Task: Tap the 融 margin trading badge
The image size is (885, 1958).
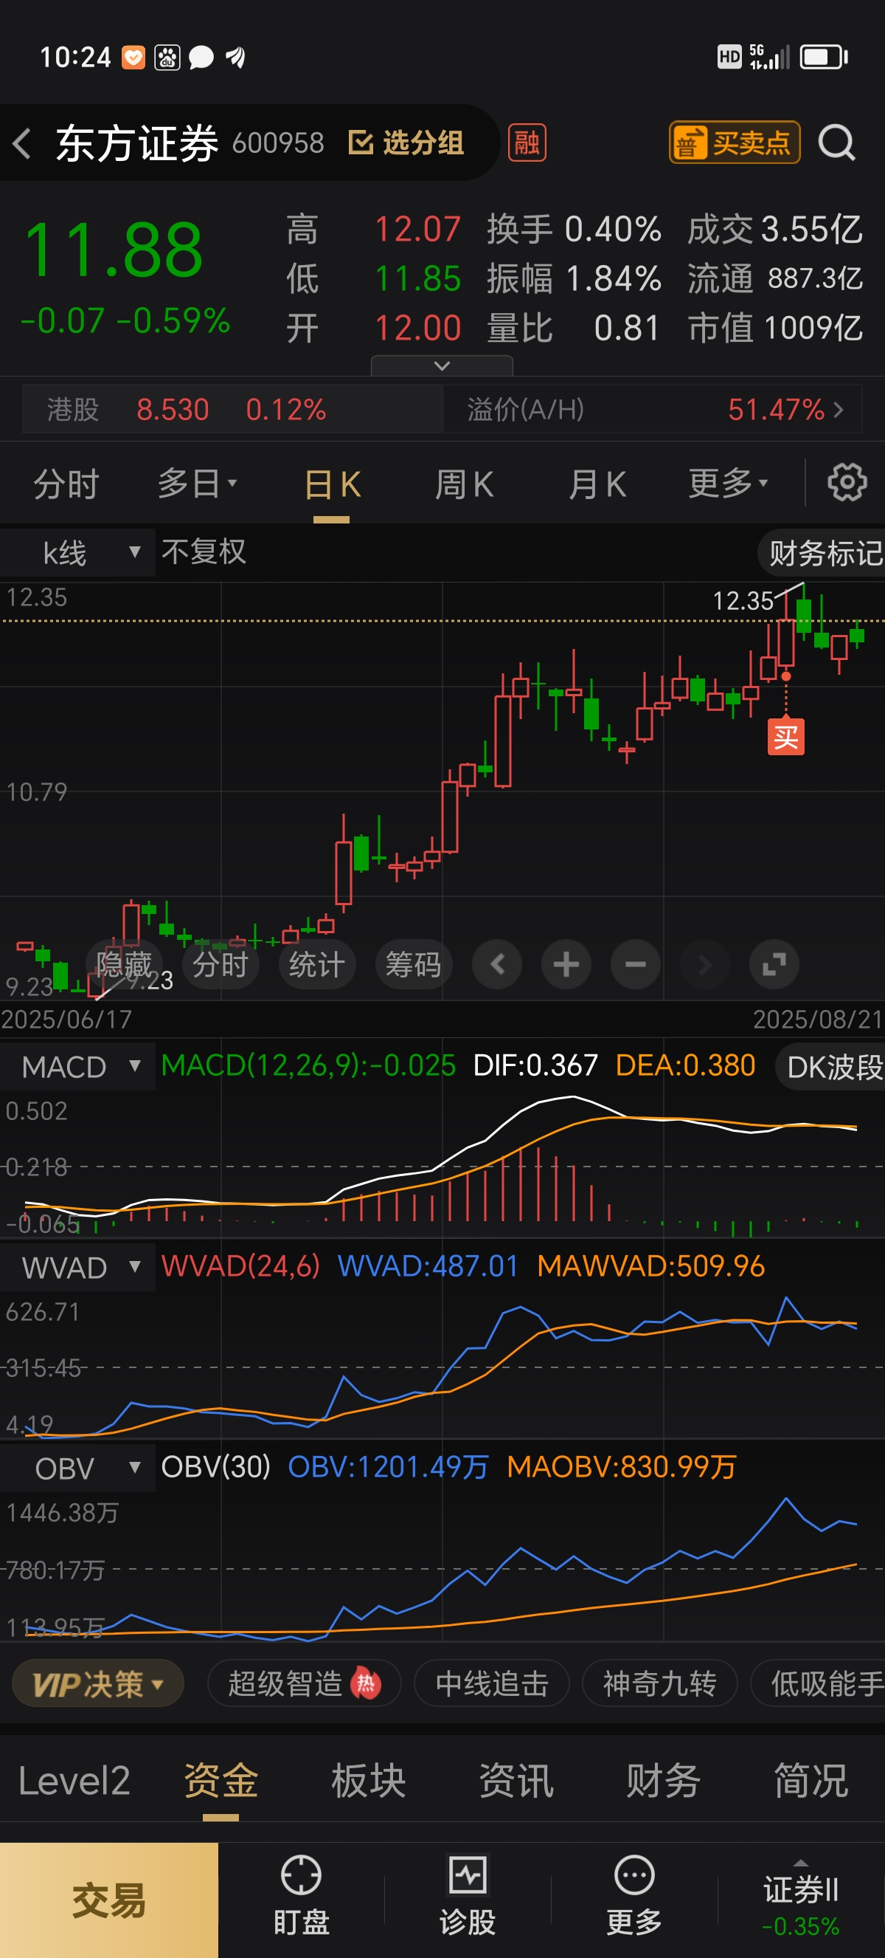Action: 527,142
